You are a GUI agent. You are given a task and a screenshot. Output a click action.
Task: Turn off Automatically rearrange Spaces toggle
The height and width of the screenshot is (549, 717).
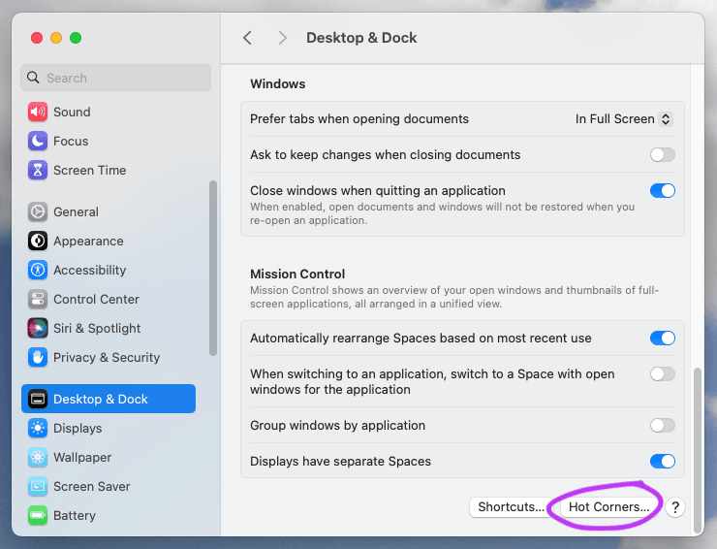[x=662, y=338]
